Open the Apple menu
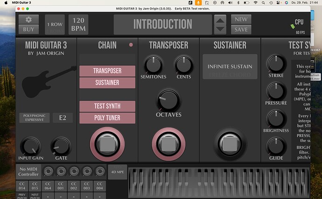 pos(6,3)
